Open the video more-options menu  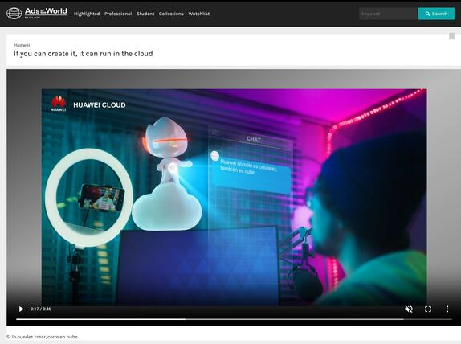(447, 309)
